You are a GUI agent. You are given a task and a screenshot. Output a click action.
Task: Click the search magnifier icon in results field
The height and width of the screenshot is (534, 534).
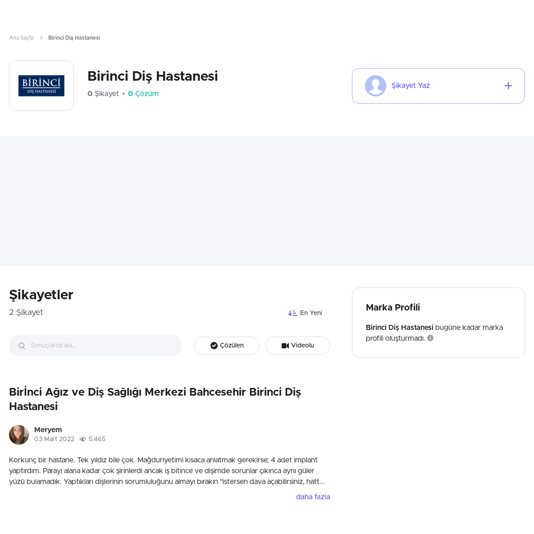click(x=21, y=346)
